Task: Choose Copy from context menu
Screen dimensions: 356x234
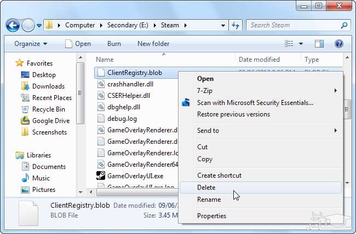Action: click(261, 159)
